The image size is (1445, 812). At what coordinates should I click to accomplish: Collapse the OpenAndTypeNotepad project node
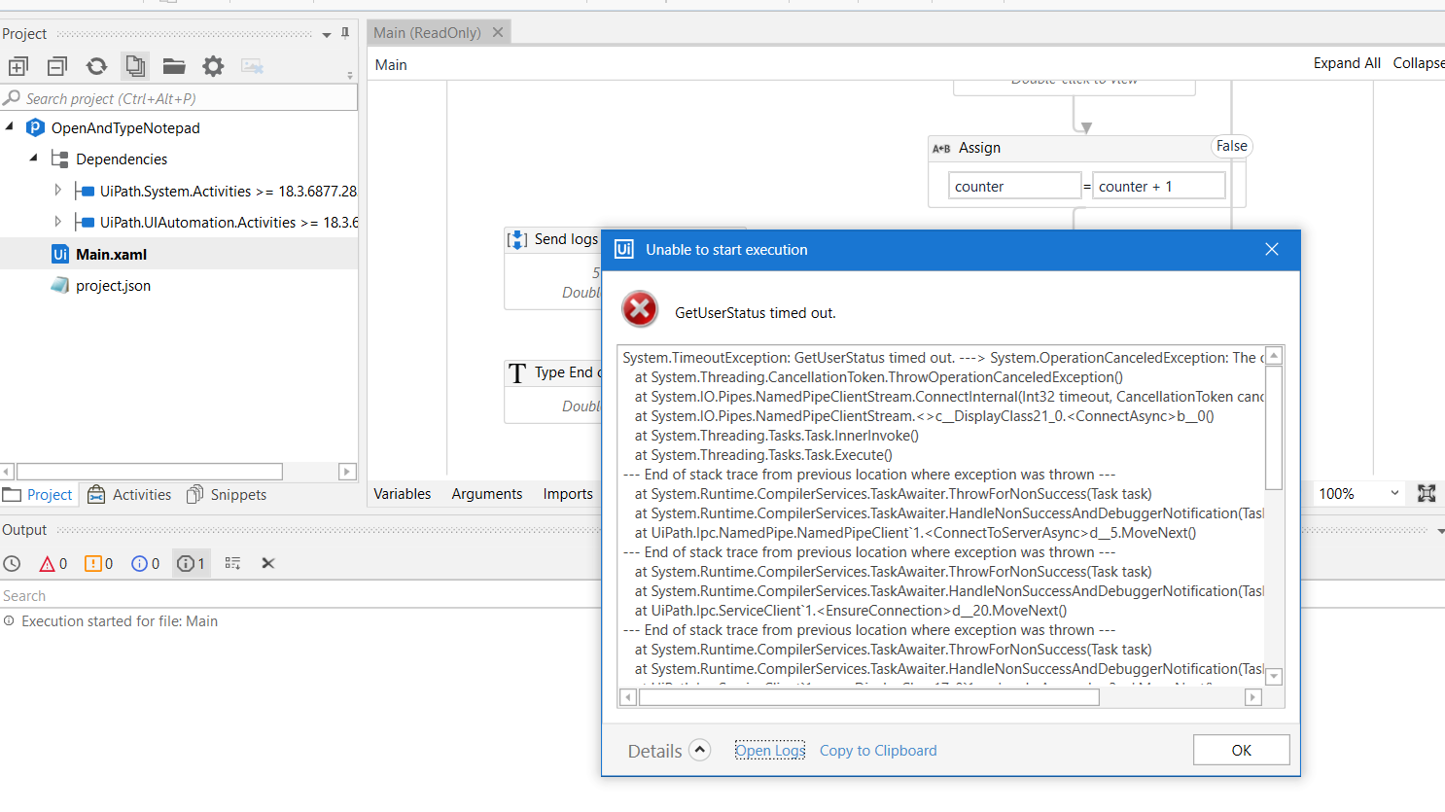10,127
